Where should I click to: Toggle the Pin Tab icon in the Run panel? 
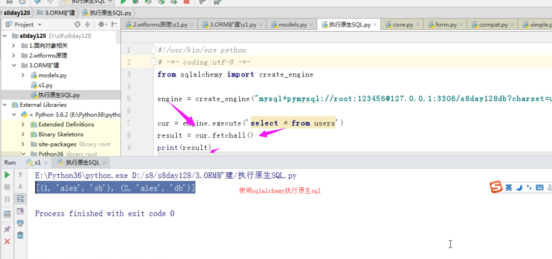[7, 229]
